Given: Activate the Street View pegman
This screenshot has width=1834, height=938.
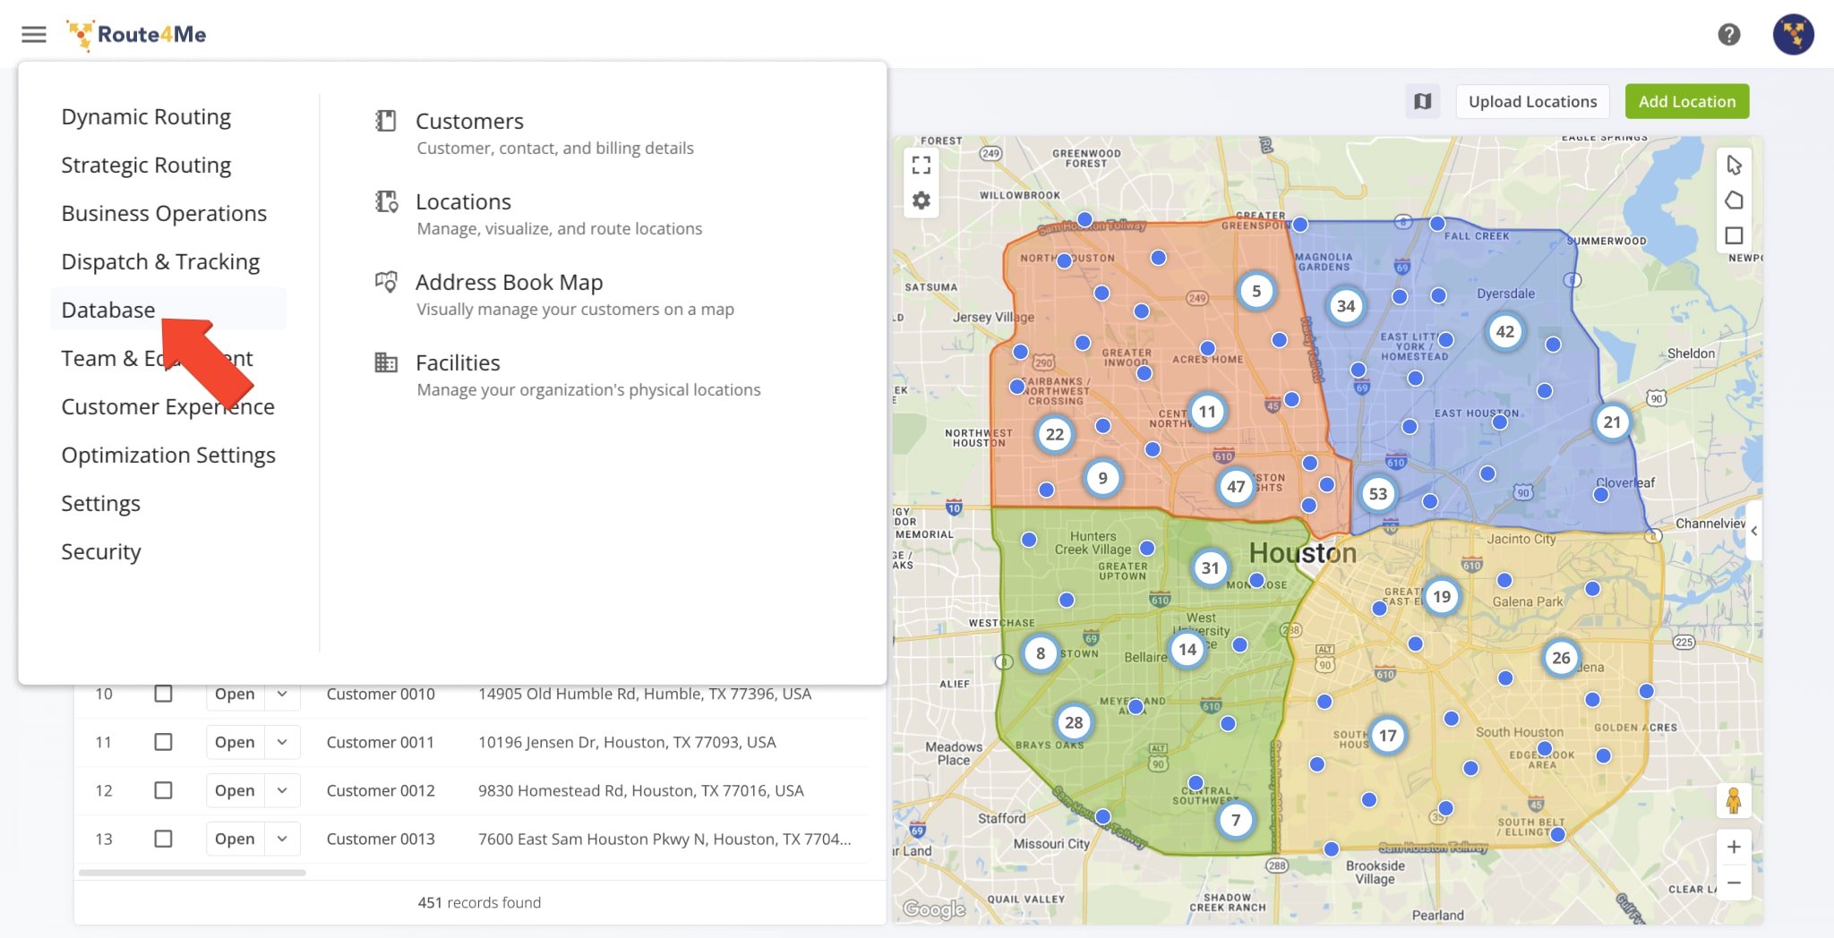Looking at the screenshot, I should pos(1735,799).
